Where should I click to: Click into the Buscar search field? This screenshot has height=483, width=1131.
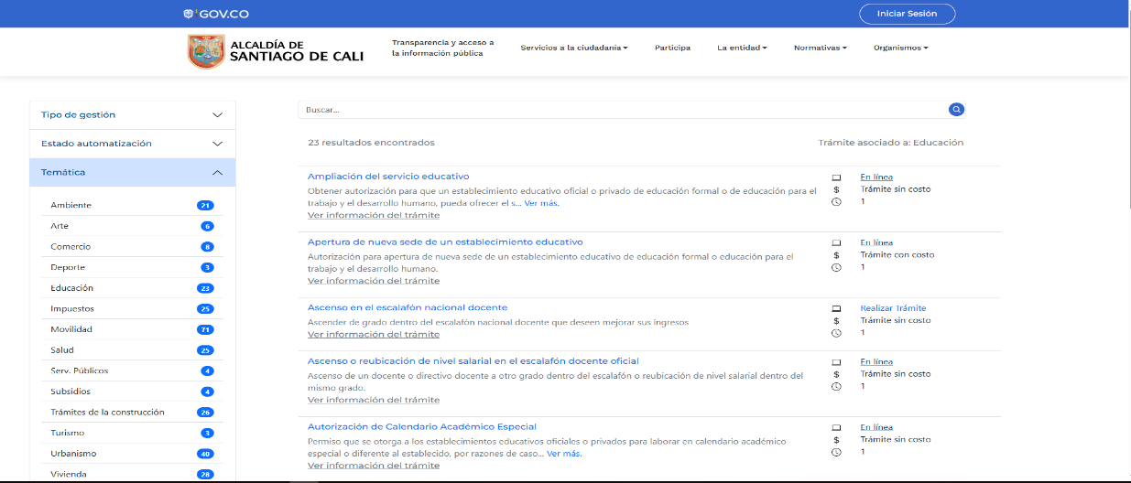click(623, 110)
